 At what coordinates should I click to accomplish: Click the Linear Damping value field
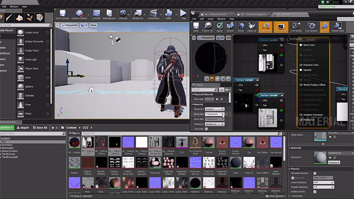tap(323, 182)
